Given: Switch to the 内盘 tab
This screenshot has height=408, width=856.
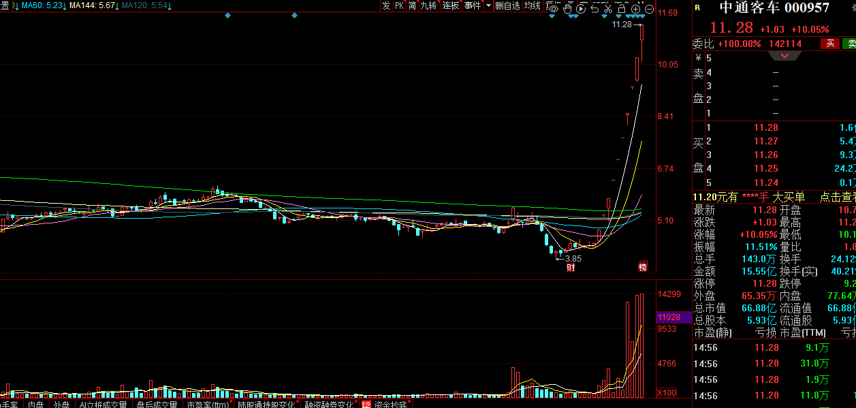Looking at the screenshot, I should click(36, 404).
